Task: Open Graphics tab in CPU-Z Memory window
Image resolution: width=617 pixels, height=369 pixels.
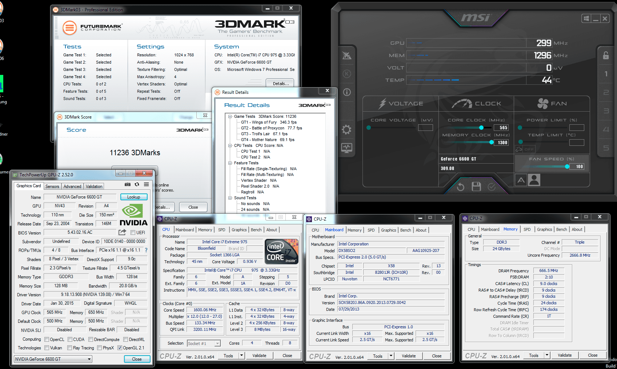Action: tap(544, 229)
